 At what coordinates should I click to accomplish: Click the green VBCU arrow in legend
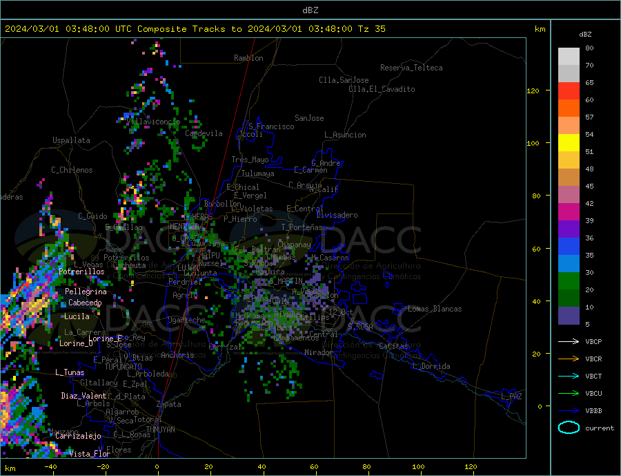[x=569, y=394]
